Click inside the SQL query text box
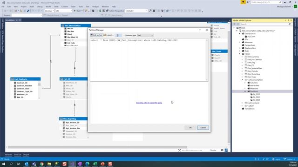Screen dimensions: 298x167 pos(148,60)
